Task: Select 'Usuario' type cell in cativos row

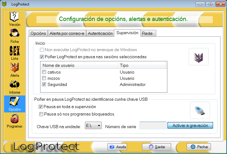Action: (127, 72)
